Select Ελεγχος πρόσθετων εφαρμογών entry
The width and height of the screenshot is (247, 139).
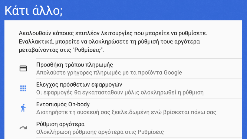coord(123,88)
